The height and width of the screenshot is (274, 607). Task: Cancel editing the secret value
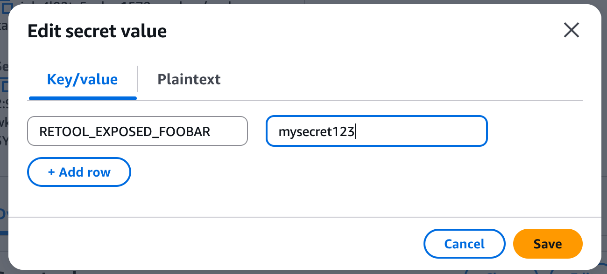(464, 244)
